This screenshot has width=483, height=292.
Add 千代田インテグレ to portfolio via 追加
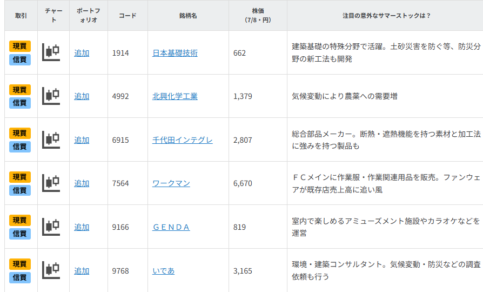tap(82, 140)
